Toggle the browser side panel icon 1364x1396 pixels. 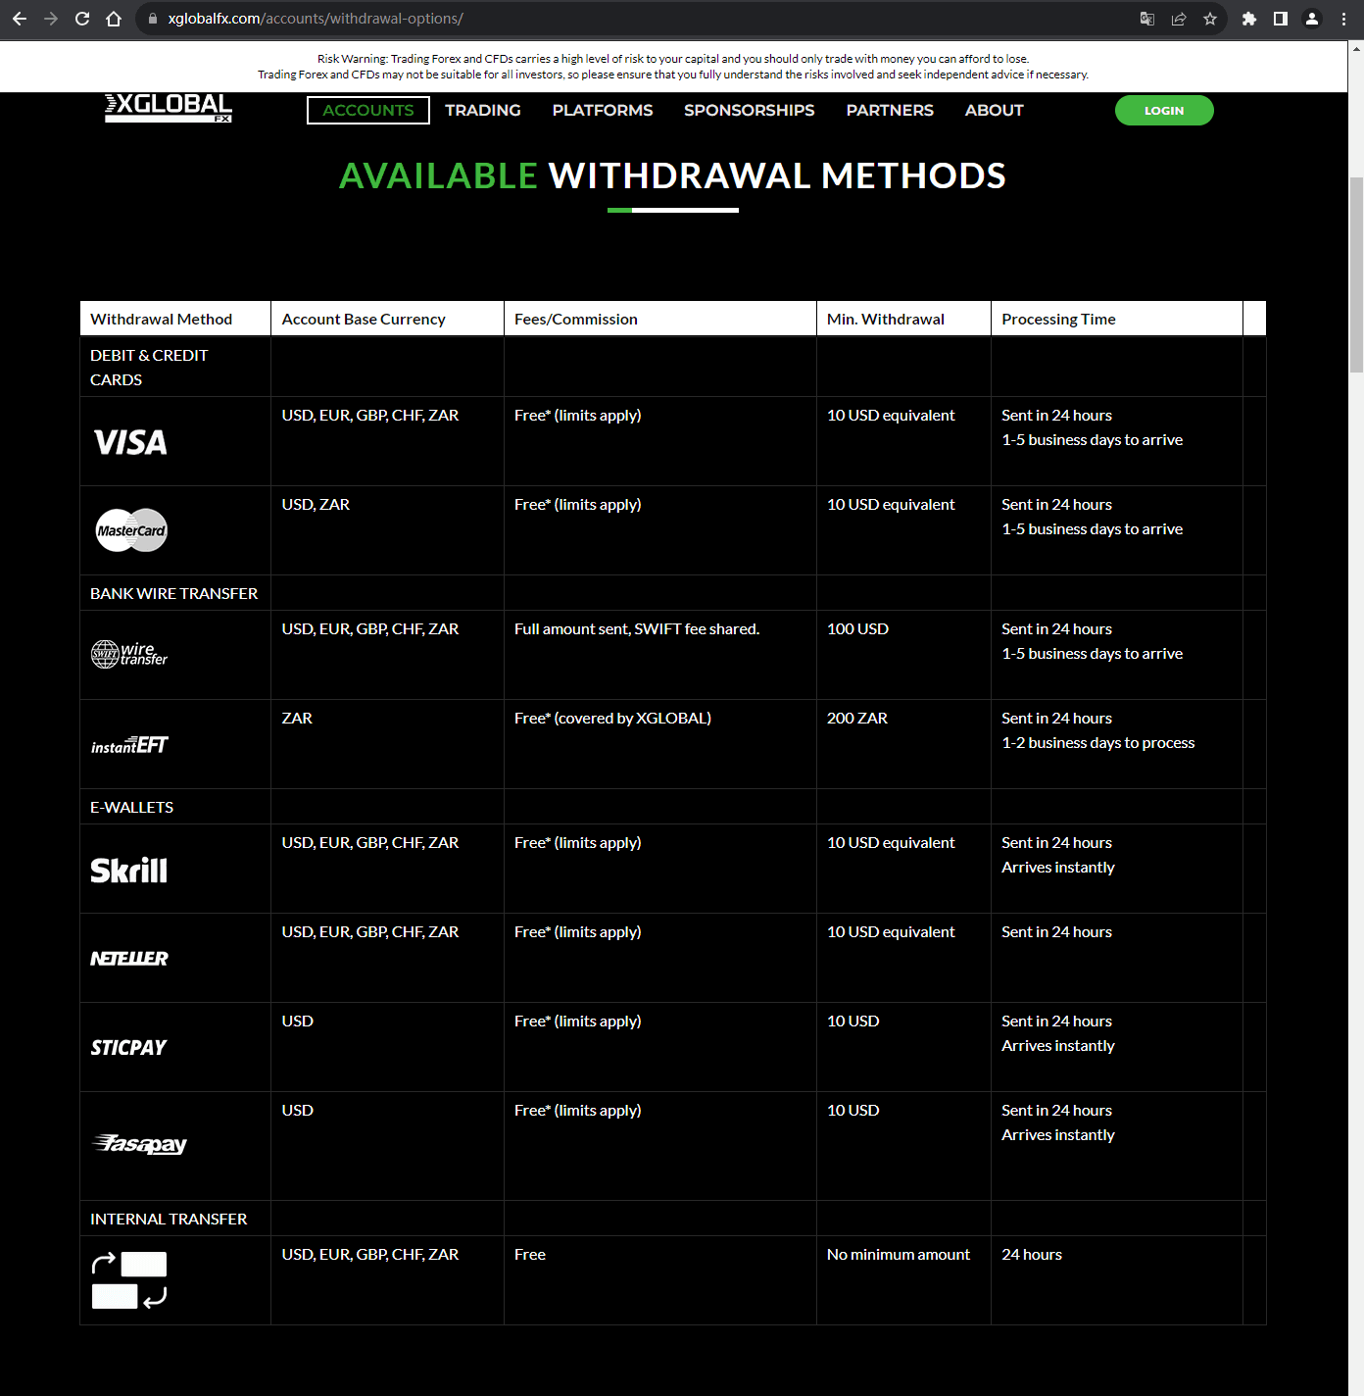(x=1281, y=19)
